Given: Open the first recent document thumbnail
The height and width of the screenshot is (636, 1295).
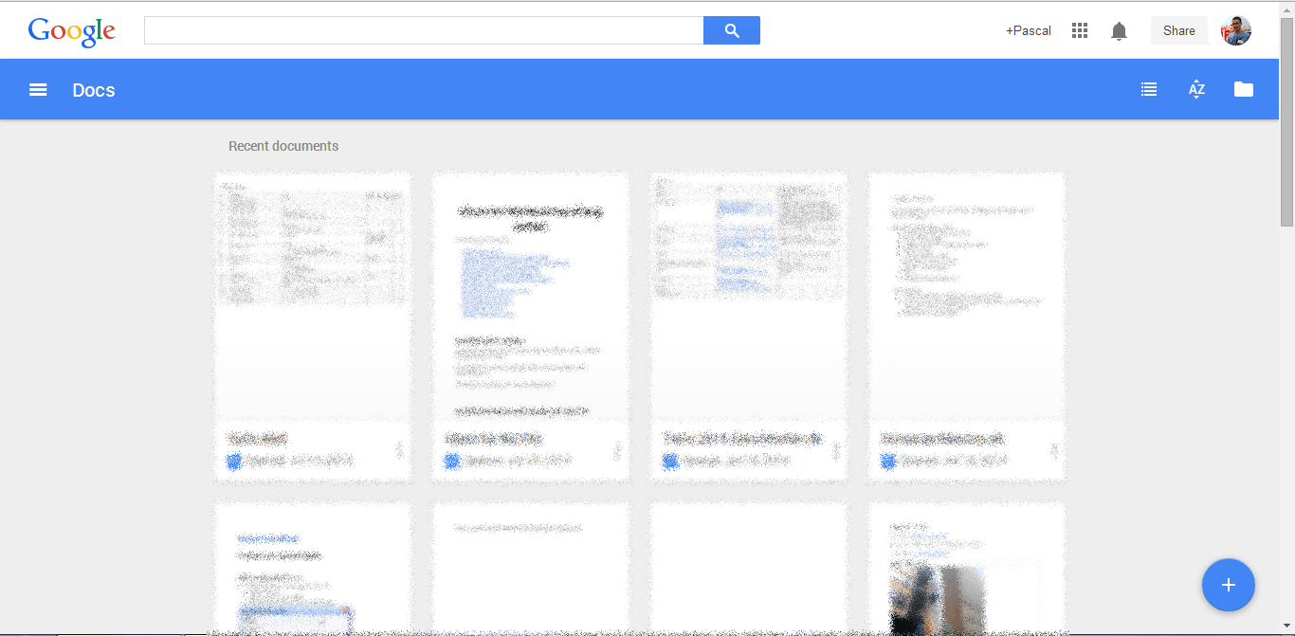Looking at the screenshot, I should [x=313, y=294].
